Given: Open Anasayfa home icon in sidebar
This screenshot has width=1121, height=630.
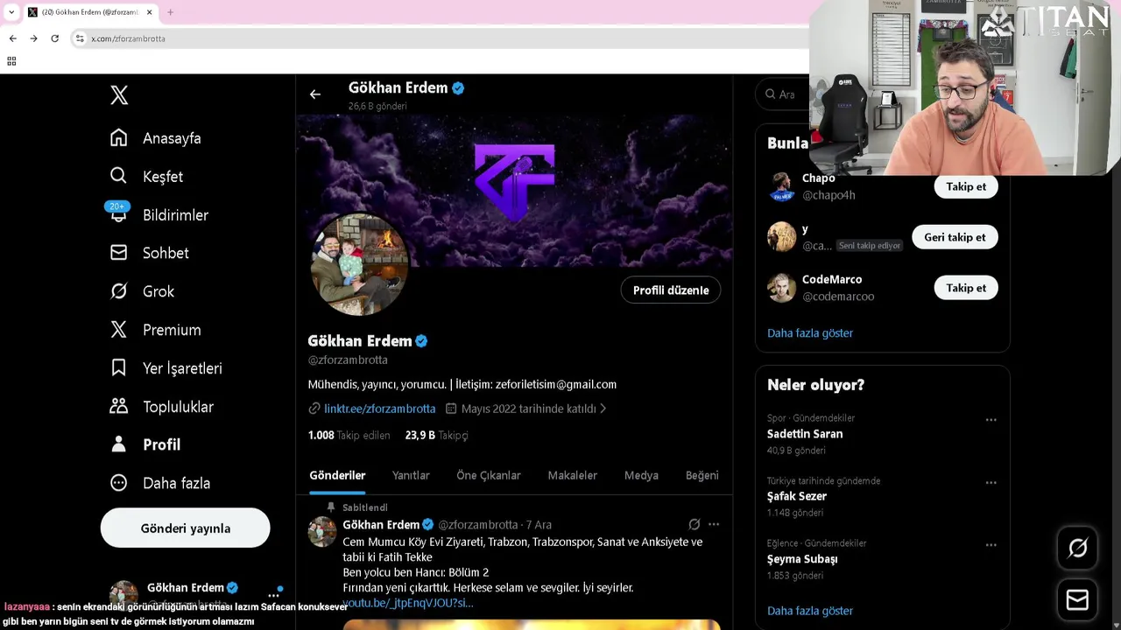Looking at the screenshot, I should [118, 138].
